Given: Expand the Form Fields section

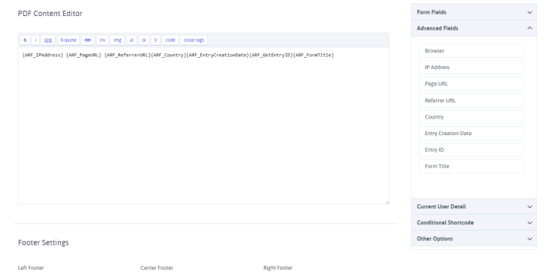Looking at the screenshot, I should (474, 12).
